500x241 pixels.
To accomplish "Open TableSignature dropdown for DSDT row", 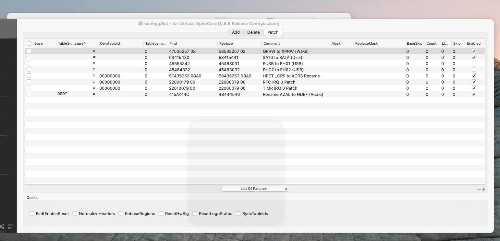I will (94, 94).
